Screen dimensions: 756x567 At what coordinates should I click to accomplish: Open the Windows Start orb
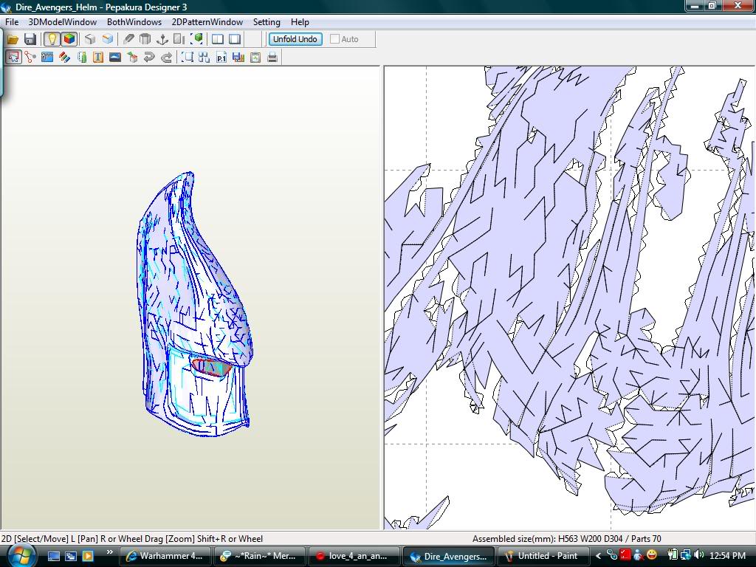tap(21, 555)
